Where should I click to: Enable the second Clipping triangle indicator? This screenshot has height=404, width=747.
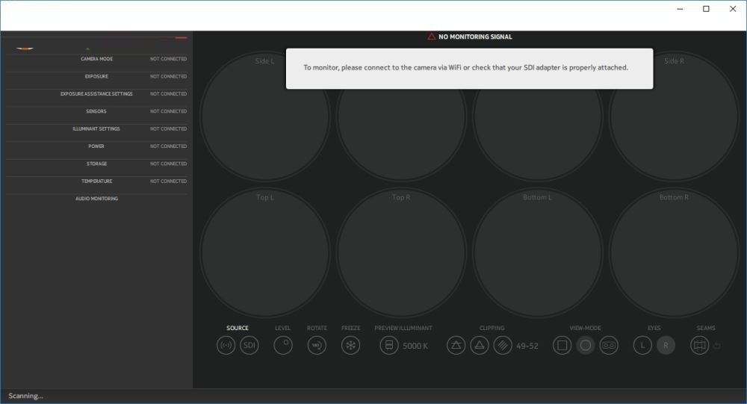pos(480,346)
